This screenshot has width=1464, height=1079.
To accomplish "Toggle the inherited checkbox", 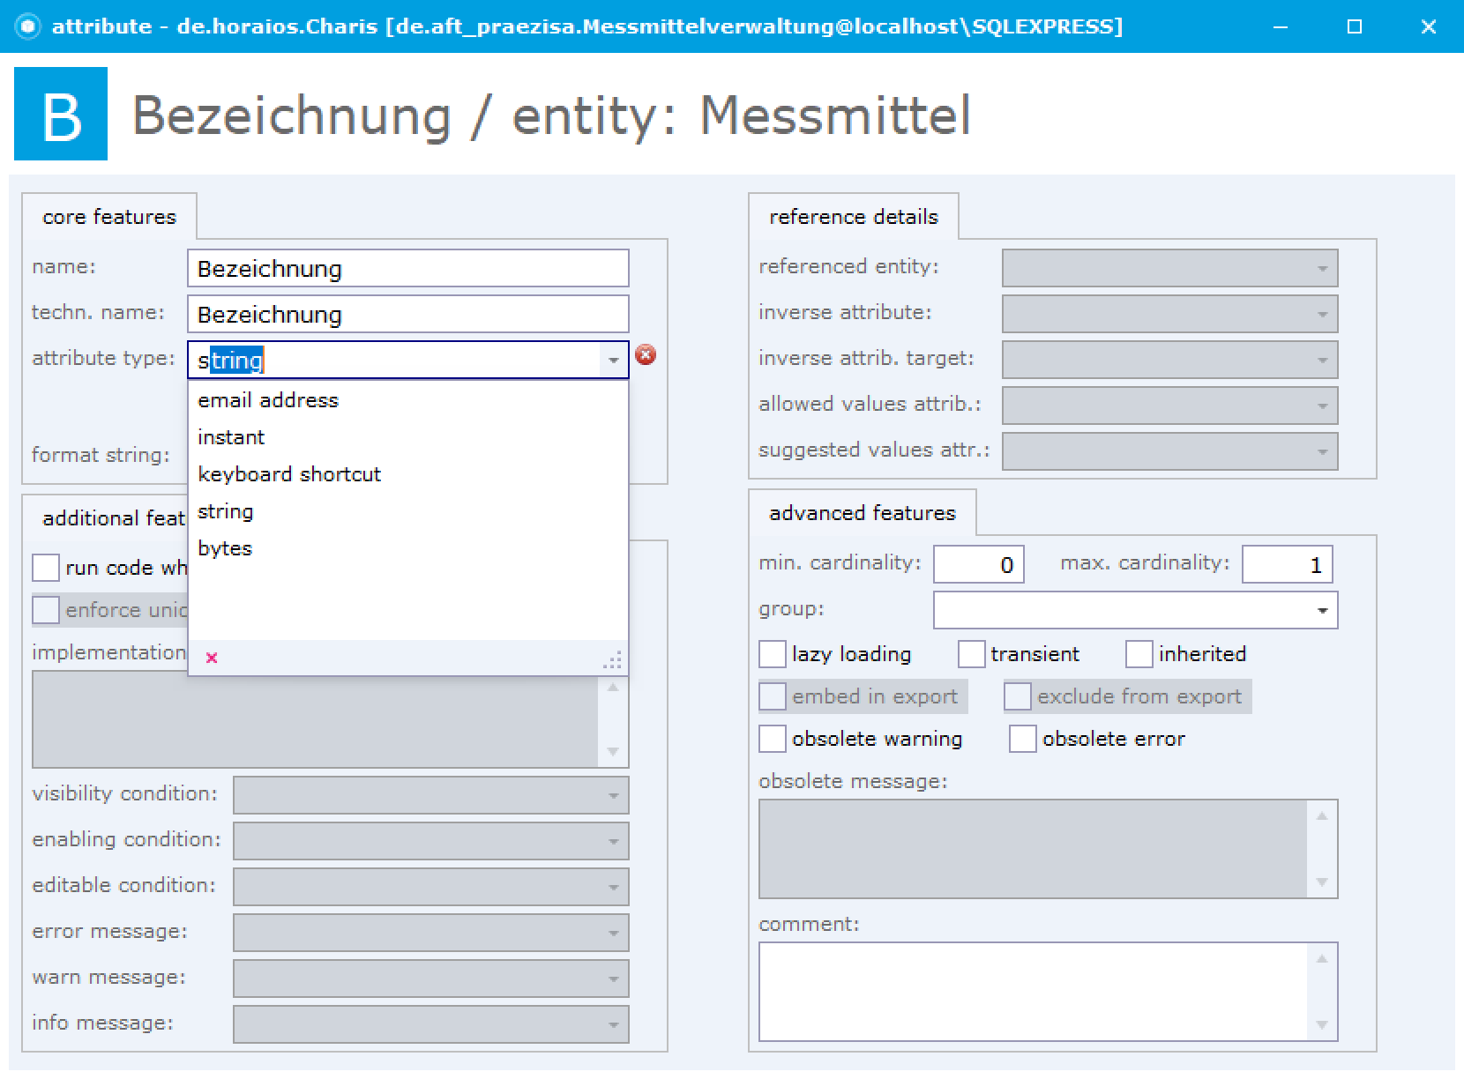I will coord(1139,654).
